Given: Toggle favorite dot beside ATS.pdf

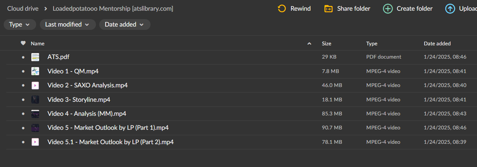Looking at the screenshot, I should 23,57.
